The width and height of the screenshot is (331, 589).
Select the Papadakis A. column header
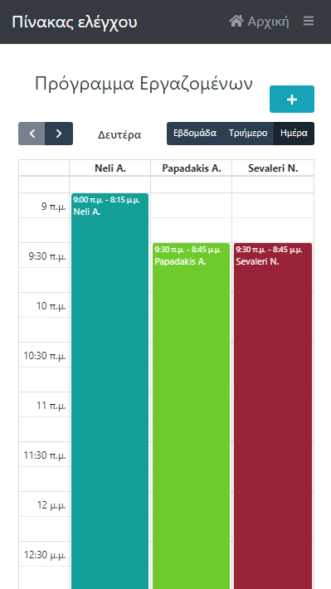coord(192,168)
